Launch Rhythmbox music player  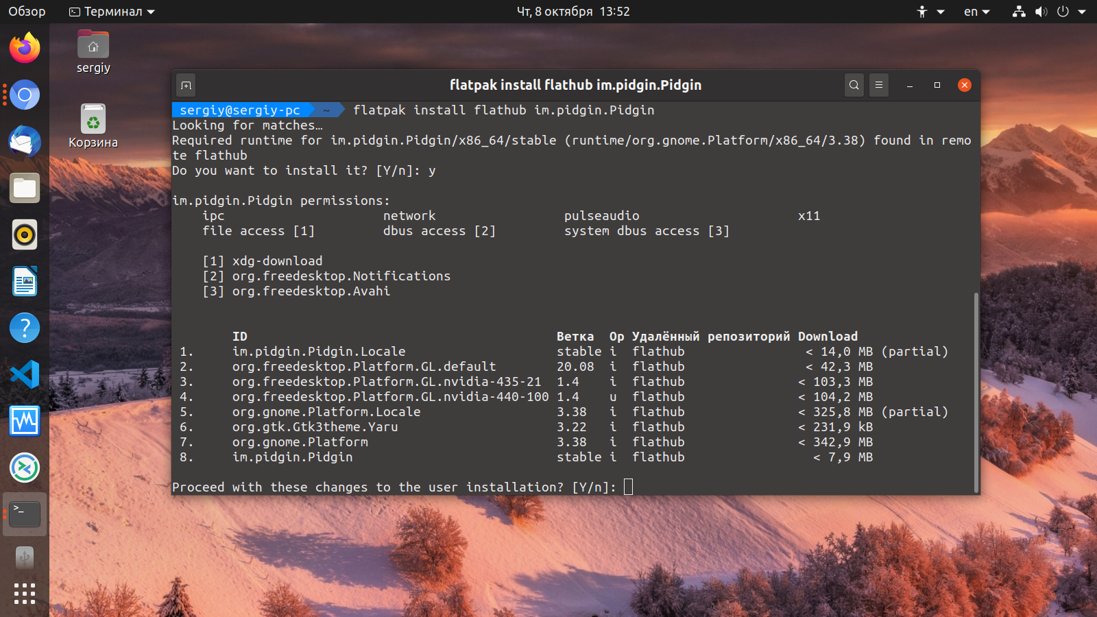pos(25,234)
